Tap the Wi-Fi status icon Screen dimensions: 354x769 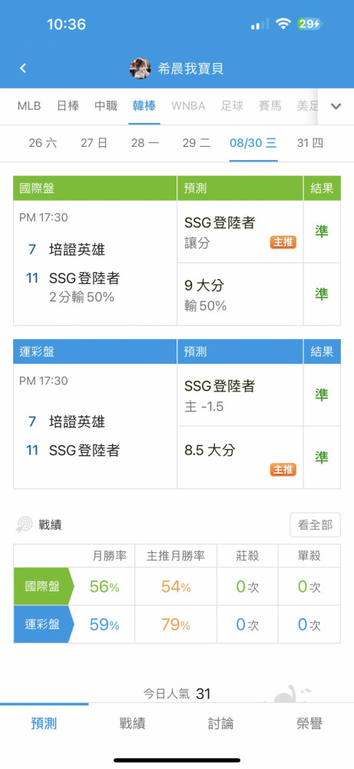(283, 24)
